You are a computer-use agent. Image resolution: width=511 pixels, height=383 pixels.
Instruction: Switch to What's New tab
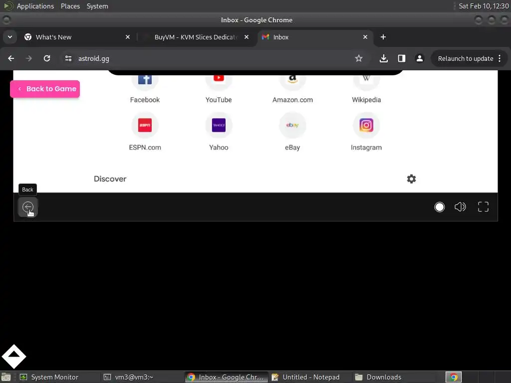(77, 37)
